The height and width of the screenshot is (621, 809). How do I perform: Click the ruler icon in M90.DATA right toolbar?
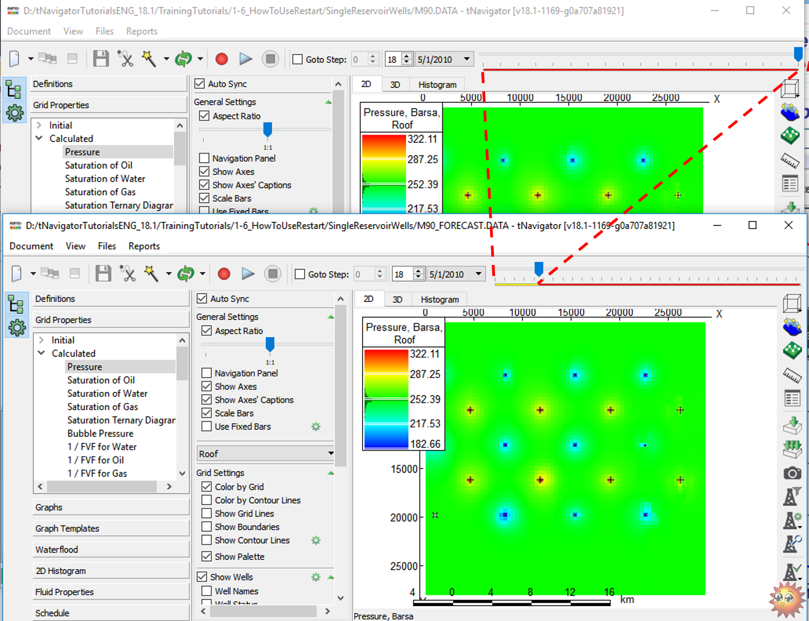point(790,161)
